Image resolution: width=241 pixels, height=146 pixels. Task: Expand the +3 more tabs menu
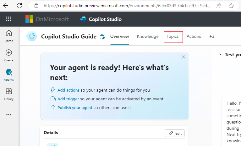tap(212, 36)
